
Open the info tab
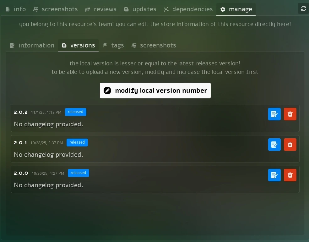(x=16, y=9)
